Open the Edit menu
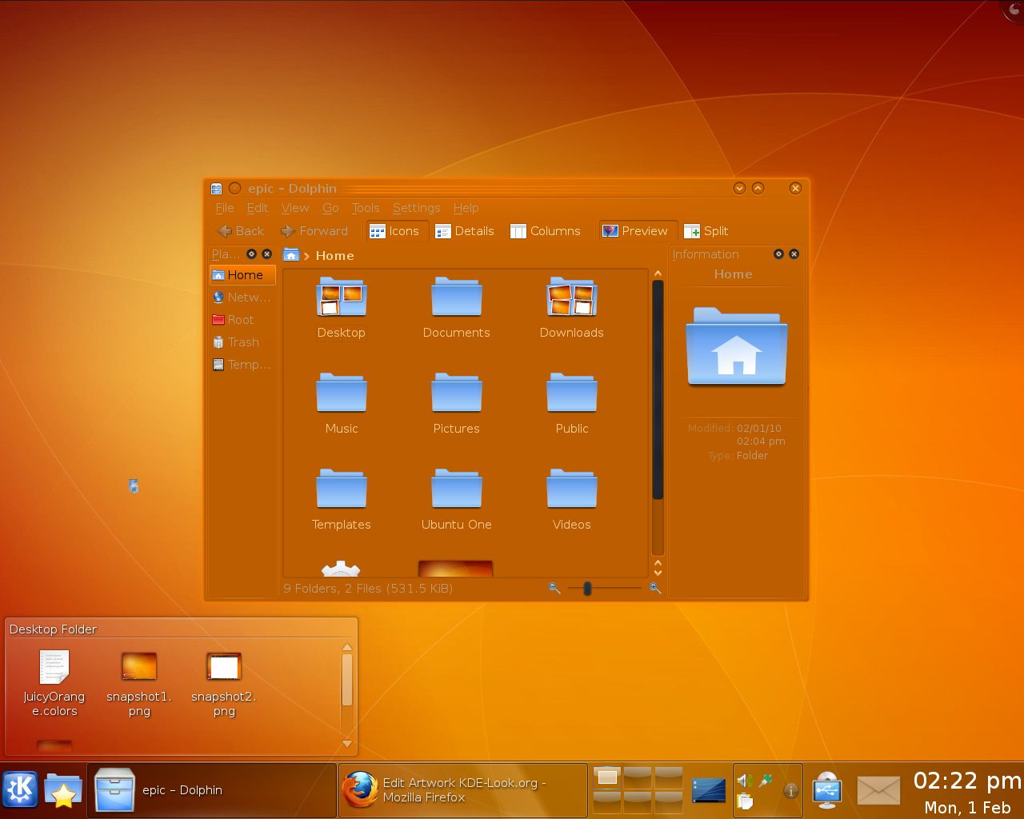The height and width of the screenshot is (819, 1024). pyautogui.click(x=258, y=208)
